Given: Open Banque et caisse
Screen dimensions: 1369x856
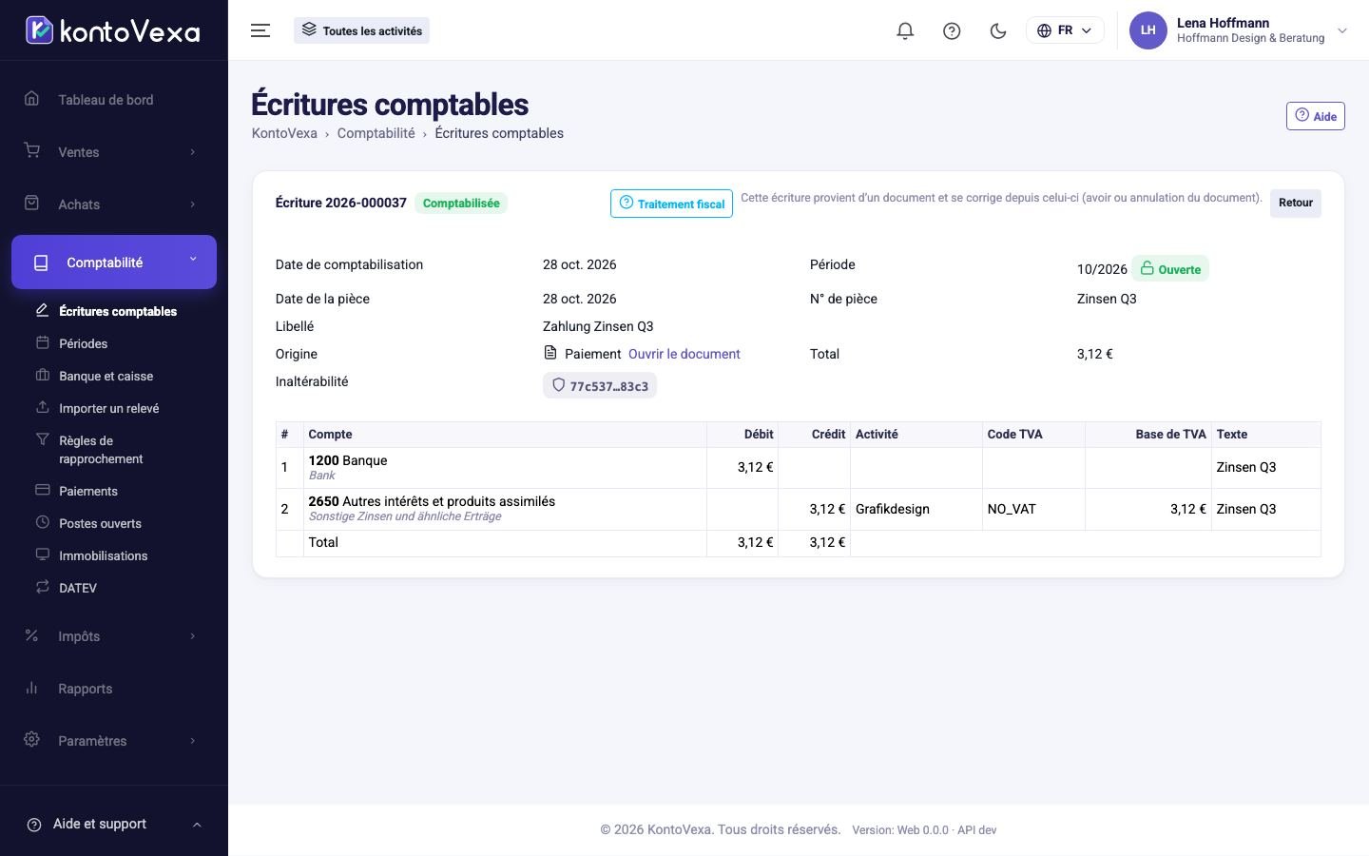Looking at the screenshot, I should pos(106,376).
